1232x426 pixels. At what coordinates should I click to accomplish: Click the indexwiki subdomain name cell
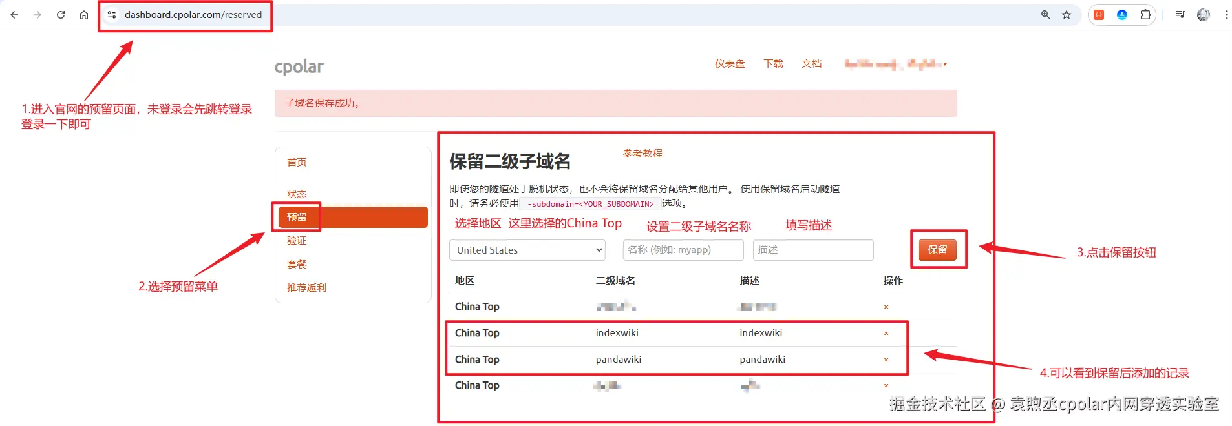[617, 333]
